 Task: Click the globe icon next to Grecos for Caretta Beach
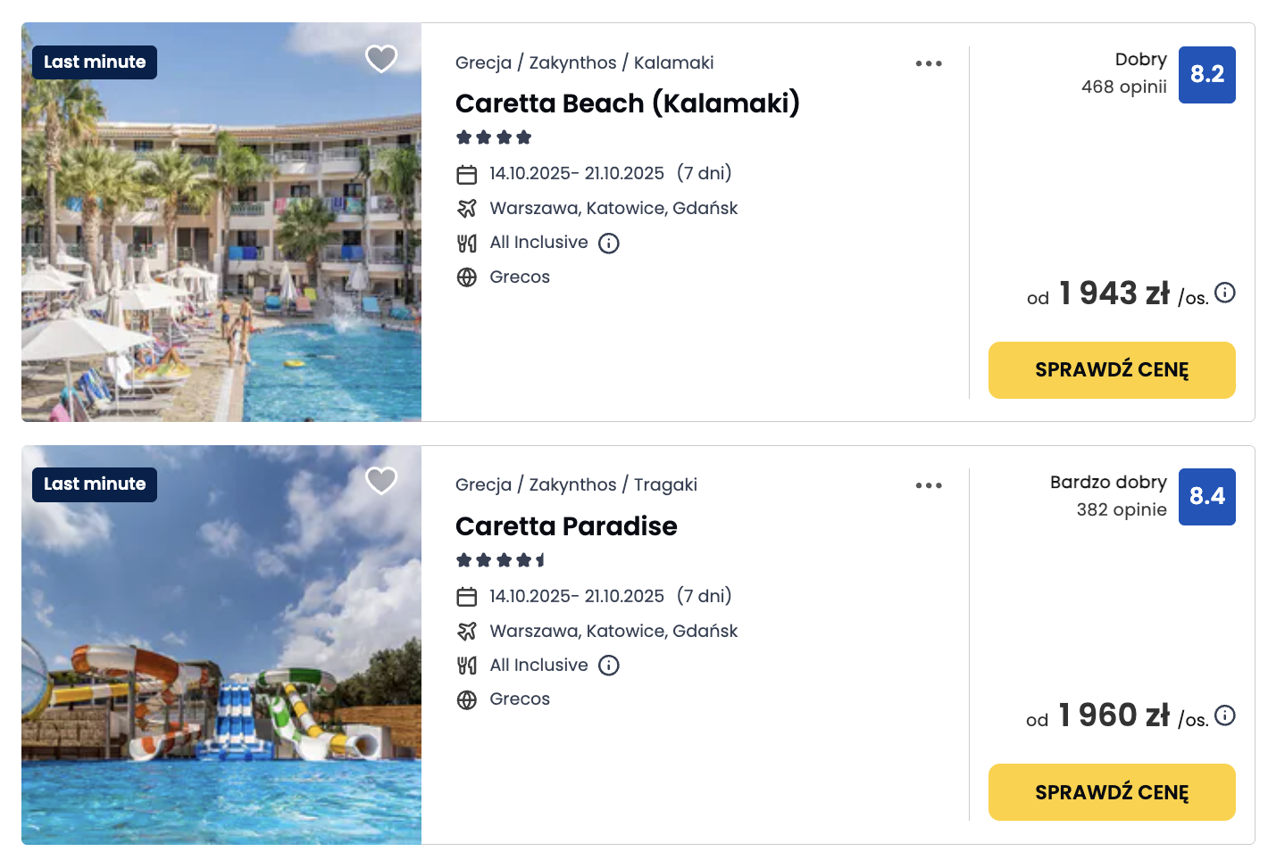point(465,277)
